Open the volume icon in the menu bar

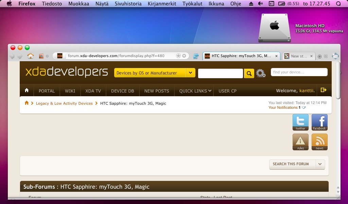[260, 4]
